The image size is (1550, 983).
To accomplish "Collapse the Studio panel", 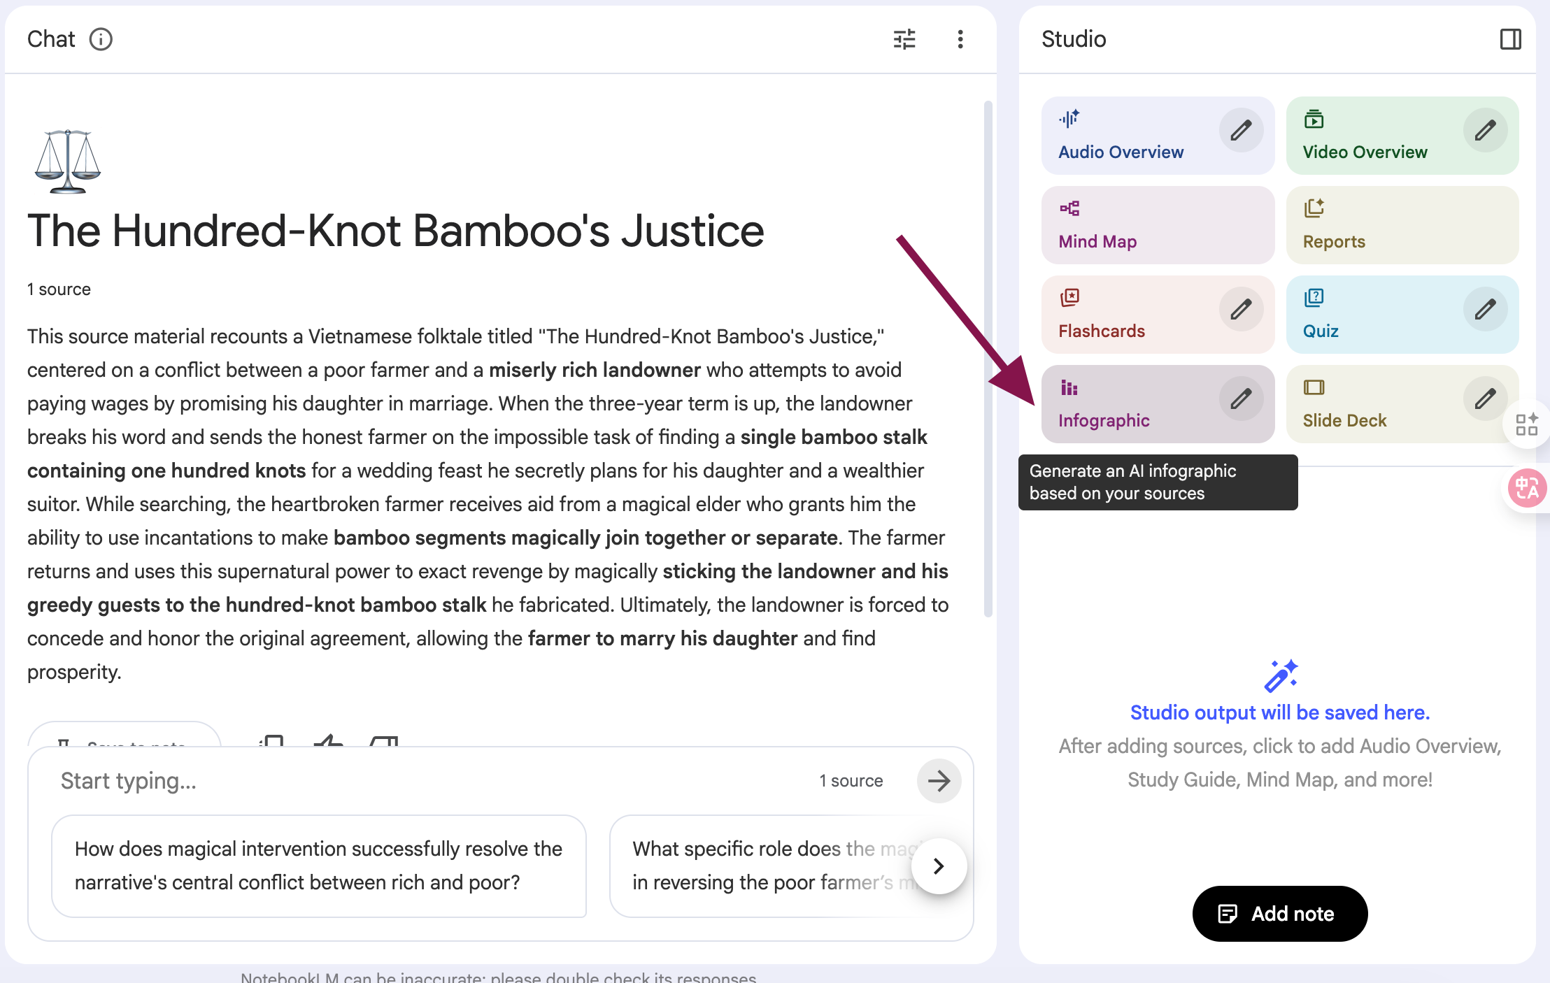I will tap(1510, 39).
